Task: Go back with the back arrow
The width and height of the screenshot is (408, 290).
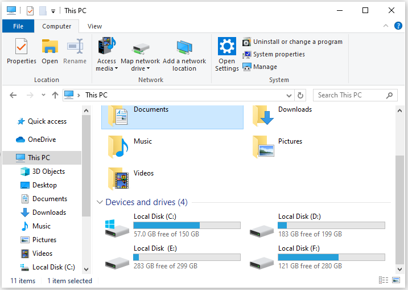Action: 13,95
